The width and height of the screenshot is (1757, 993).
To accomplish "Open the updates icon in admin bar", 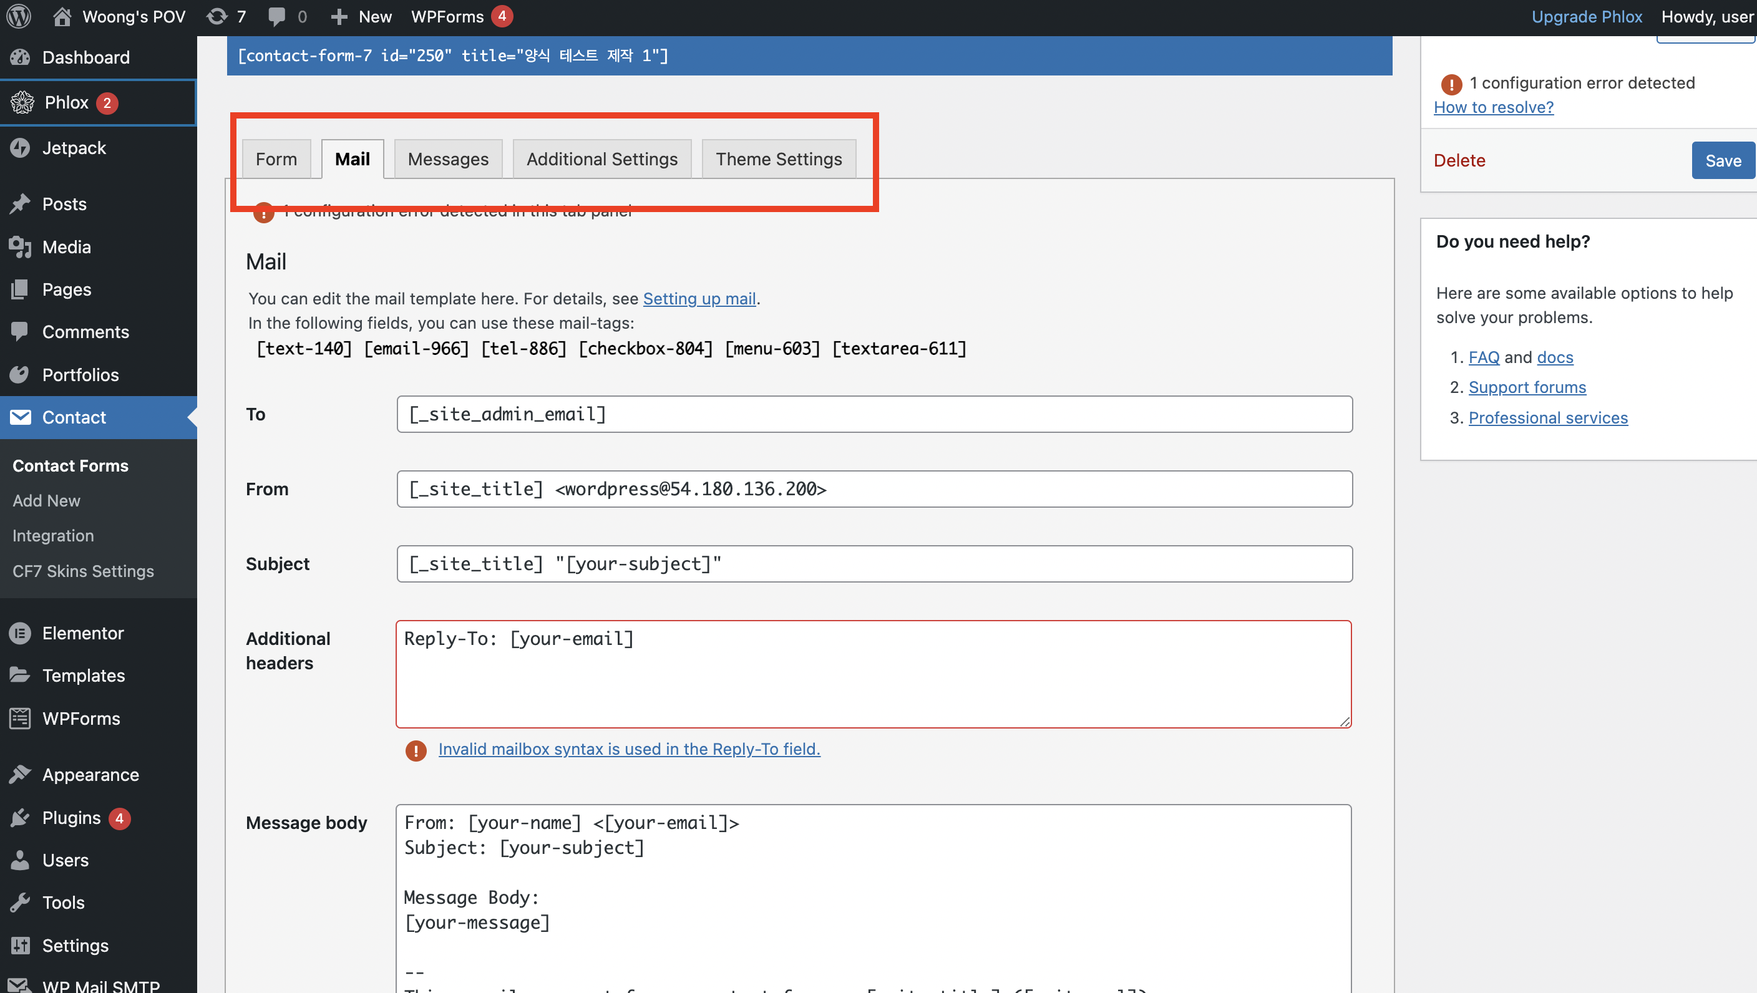I will [217, 16].
